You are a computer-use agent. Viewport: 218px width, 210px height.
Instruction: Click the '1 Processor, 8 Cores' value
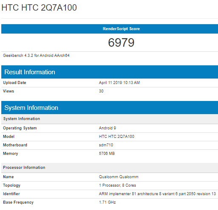tap(117, 185)
